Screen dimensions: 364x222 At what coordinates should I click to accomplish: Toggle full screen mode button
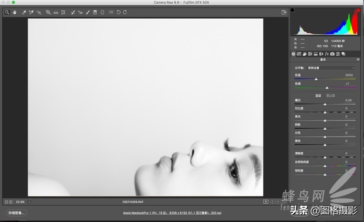[x=284, y=12]
